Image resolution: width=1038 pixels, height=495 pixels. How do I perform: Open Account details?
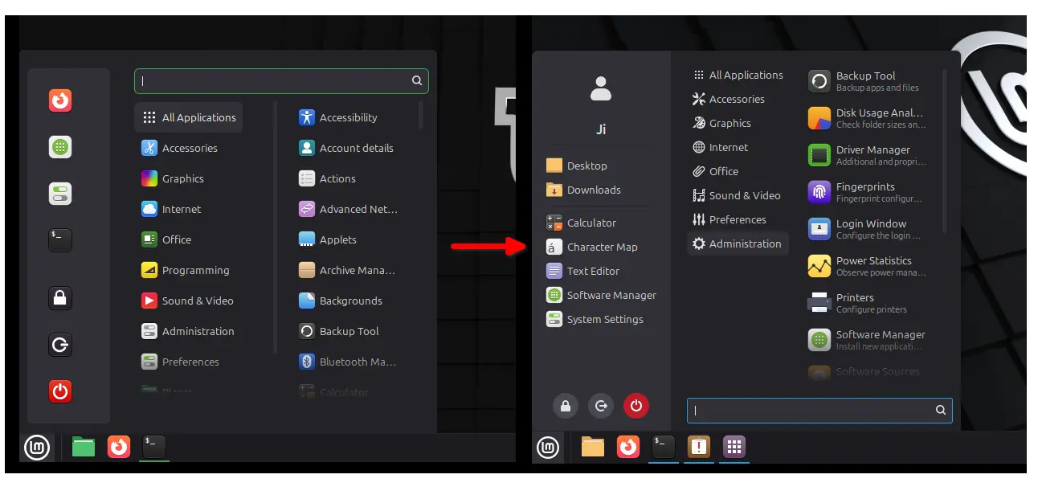click(x=347, y=148)
